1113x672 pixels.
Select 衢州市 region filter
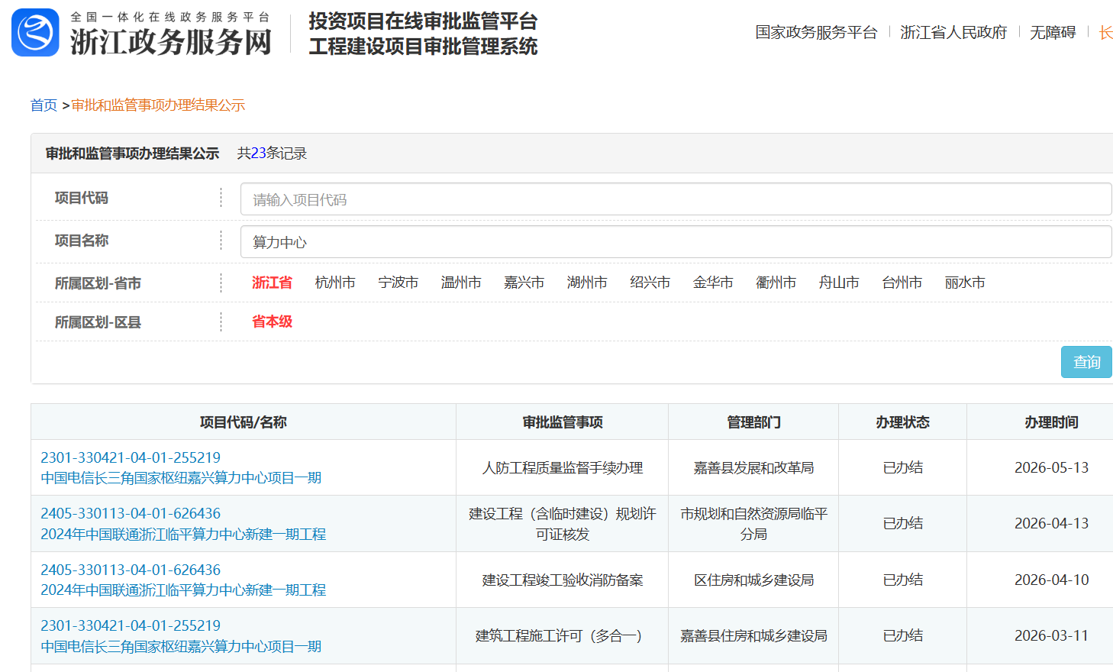pyautogui.click(x=776, y=283)
